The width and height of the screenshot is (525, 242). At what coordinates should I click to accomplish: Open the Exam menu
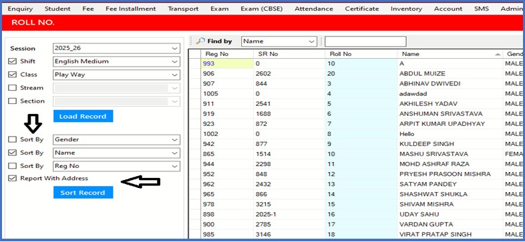point(220,9)
